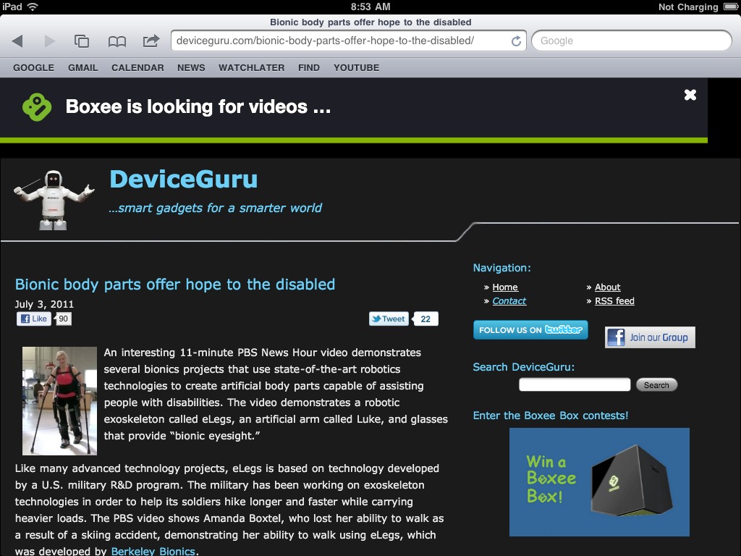Image resolution: width=741 pixels, height=556 pixels.
Task: Open the NEWS bookmark
Action: (191, 67)
